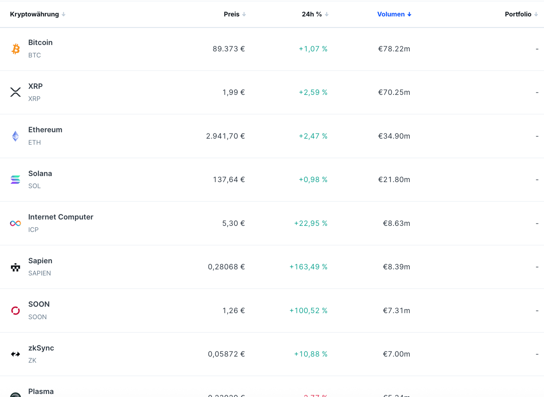Click zkSync volume €7.00m
This screenshot has width=544, height=397.
(396, 354)
